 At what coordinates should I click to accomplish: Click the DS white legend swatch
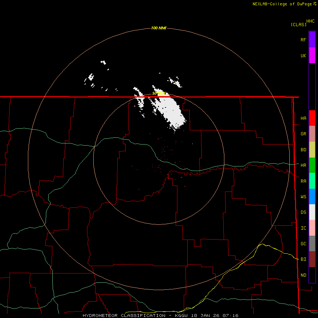tap(312, 212)
